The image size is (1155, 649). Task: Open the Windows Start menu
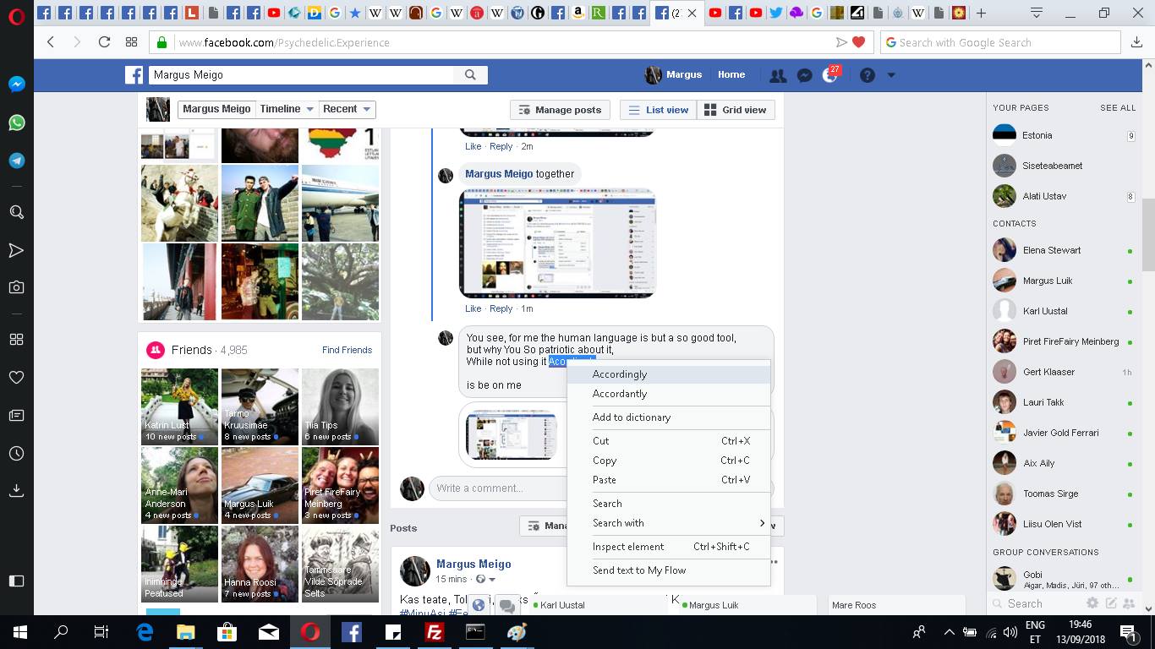(x=20, y=631)
